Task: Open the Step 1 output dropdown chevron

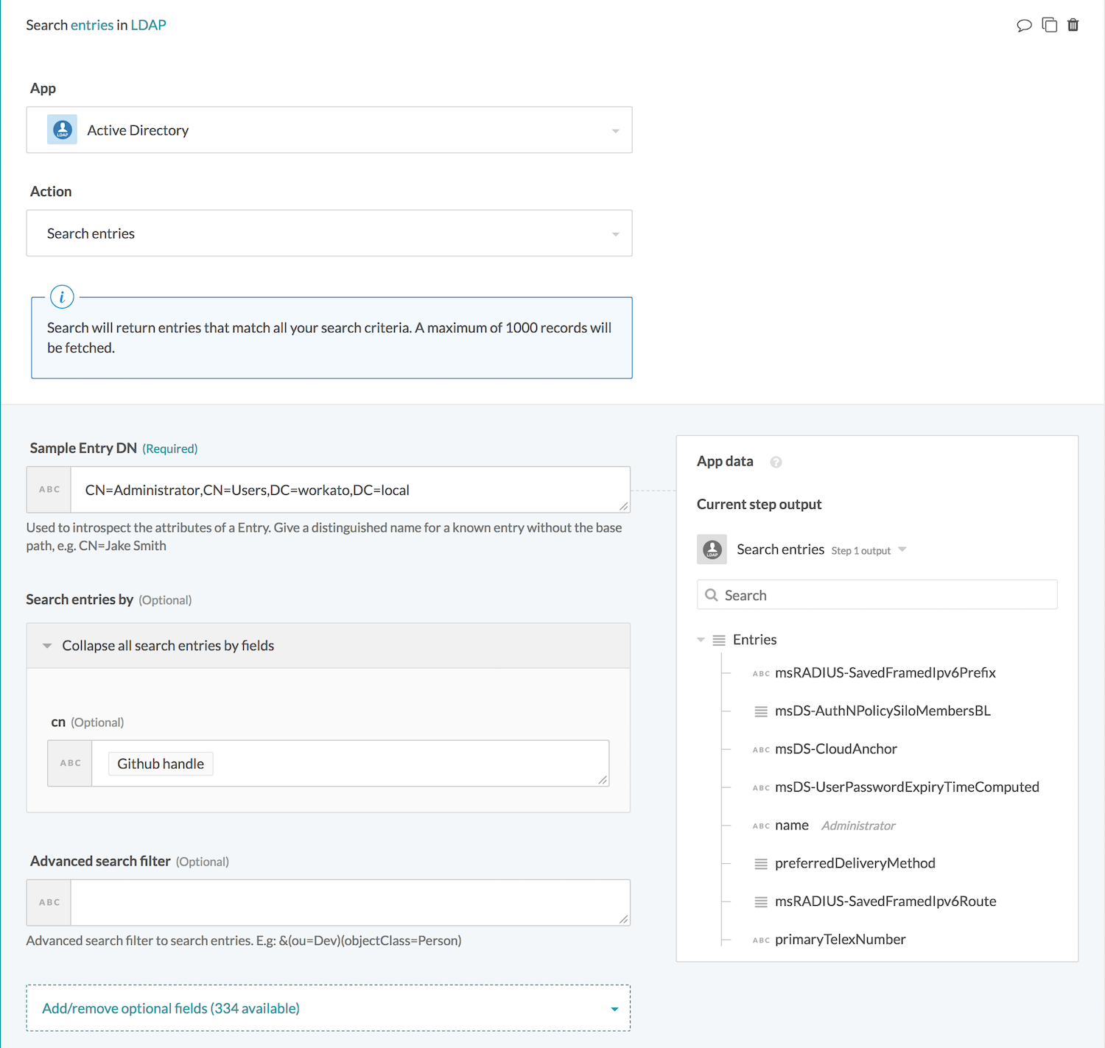Action: (x=902, y=549)
